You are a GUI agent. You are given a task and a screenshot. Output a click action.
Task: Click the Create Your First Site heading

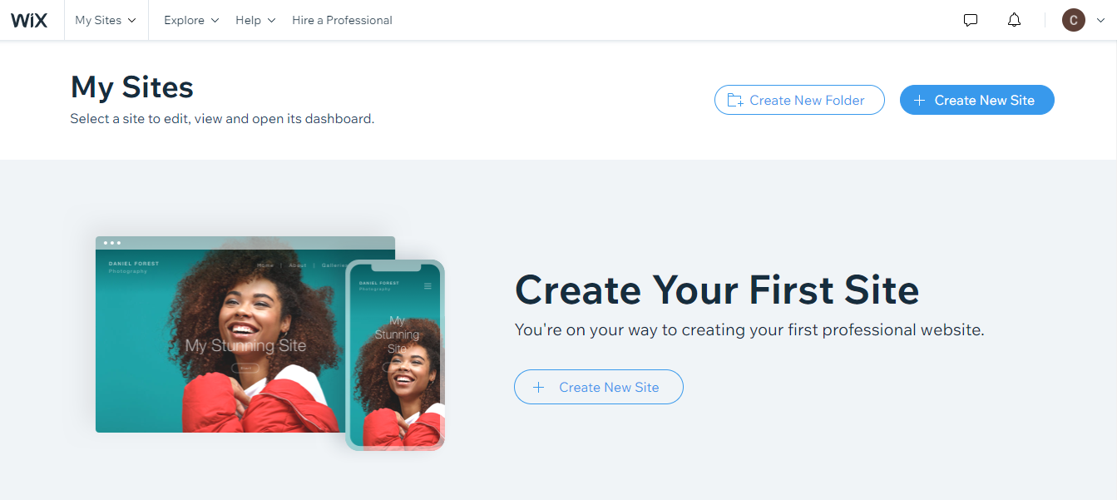(717, 290)
